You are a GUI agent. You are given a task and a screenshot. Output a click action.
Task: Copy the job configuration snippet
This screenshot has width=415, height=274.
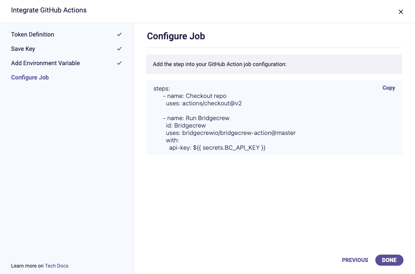pyautogui.click(x=389, y=88)
